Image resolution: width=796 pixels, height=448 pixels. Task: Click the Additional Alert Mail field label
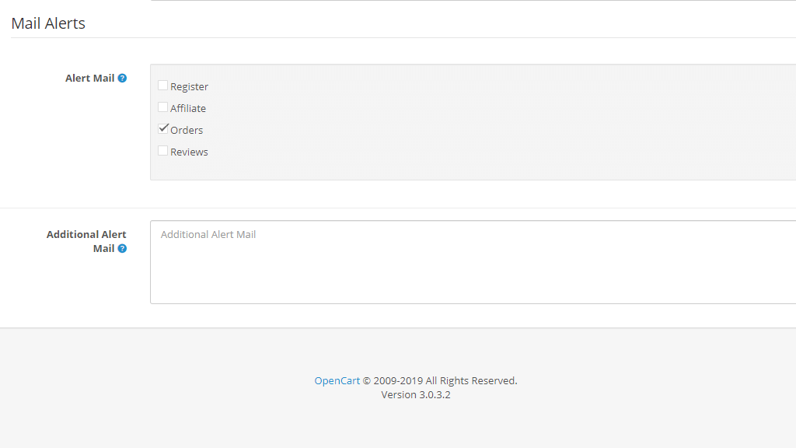coord(86,235)
